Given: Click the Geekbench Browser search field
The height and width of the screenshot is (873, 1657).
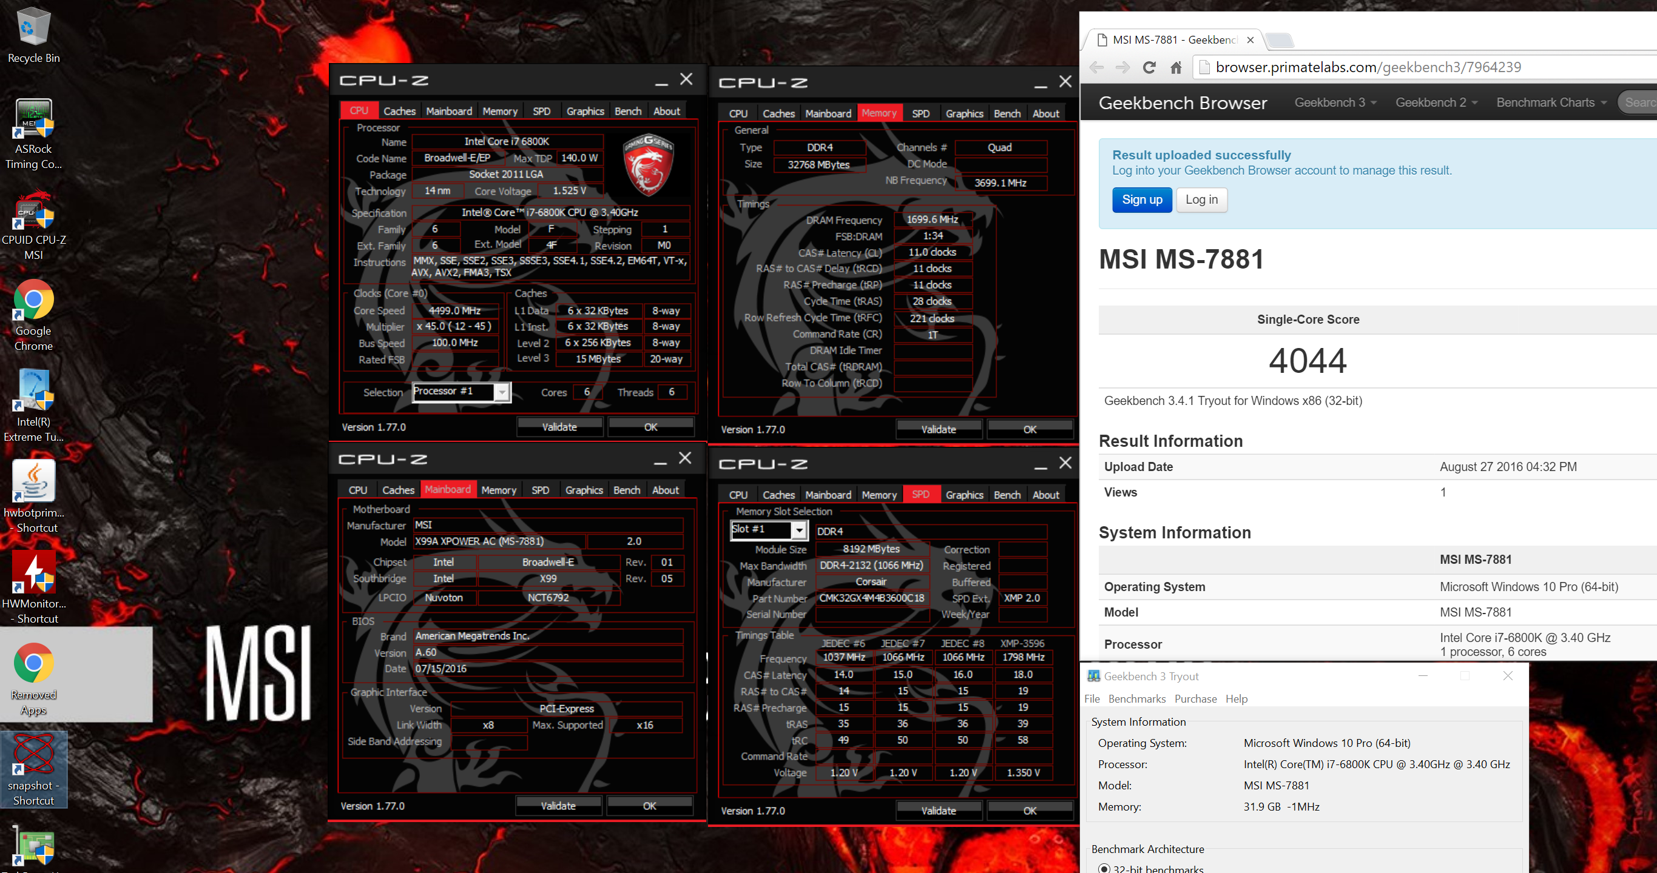Looking at the screenshot, I should coord(1638,103).
